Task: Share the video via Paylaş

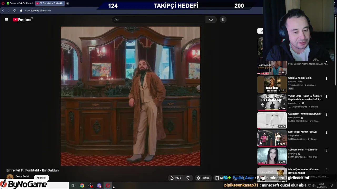Action: pyautogui.click(x=203, y=178)
